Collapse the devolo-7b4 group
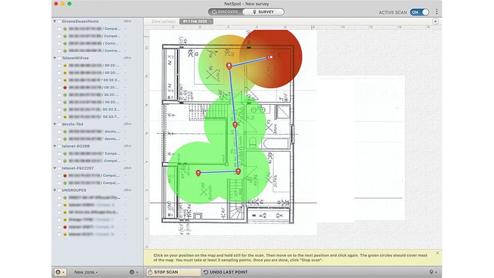Viewport: 494px width, 278px height. click(x=55, y=124)
